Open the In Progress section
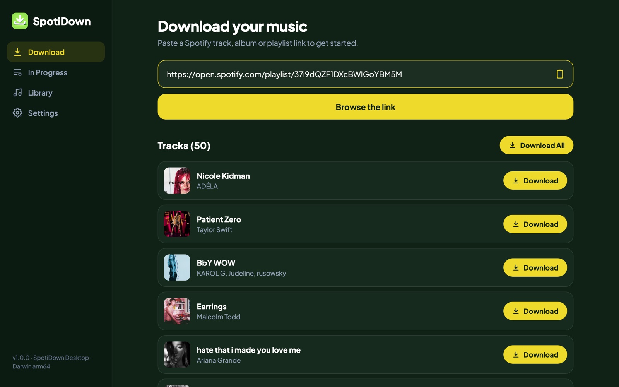Image resolution: width=619 pixels, height=387 pixels. (56, 72)
